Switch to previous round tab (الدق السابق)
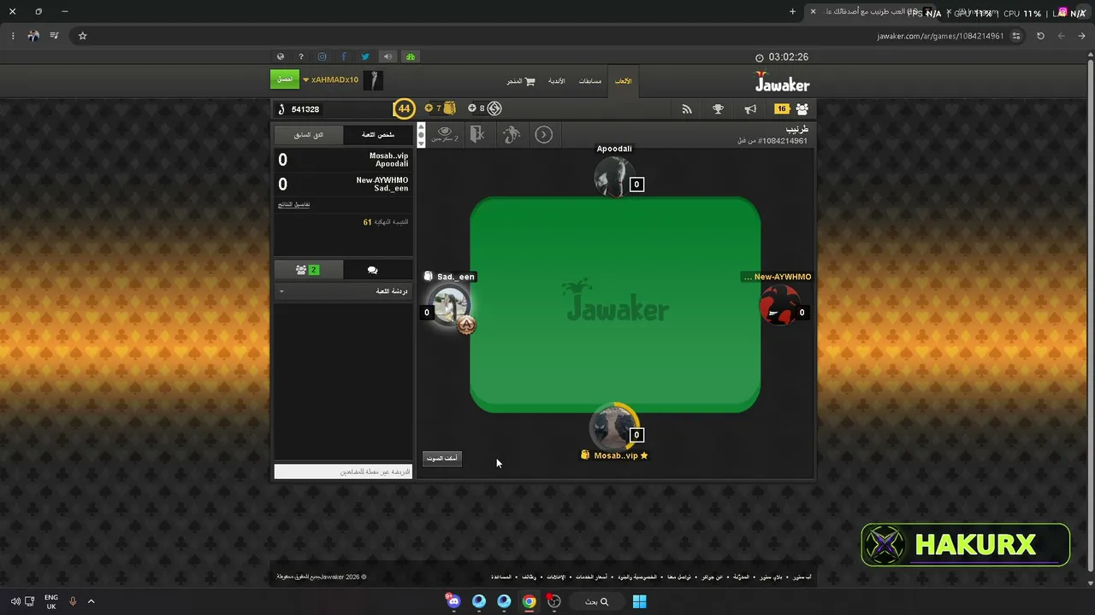Screen dimensions: 1095x615 309,135
